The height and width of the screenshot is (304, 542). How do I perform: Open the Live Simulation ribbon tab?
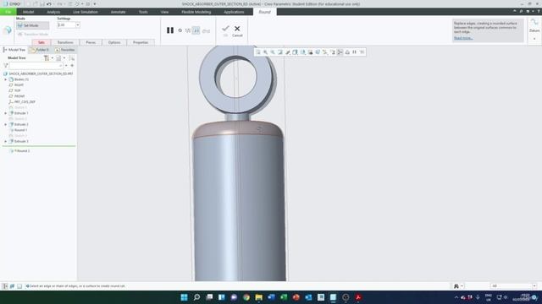86,12
